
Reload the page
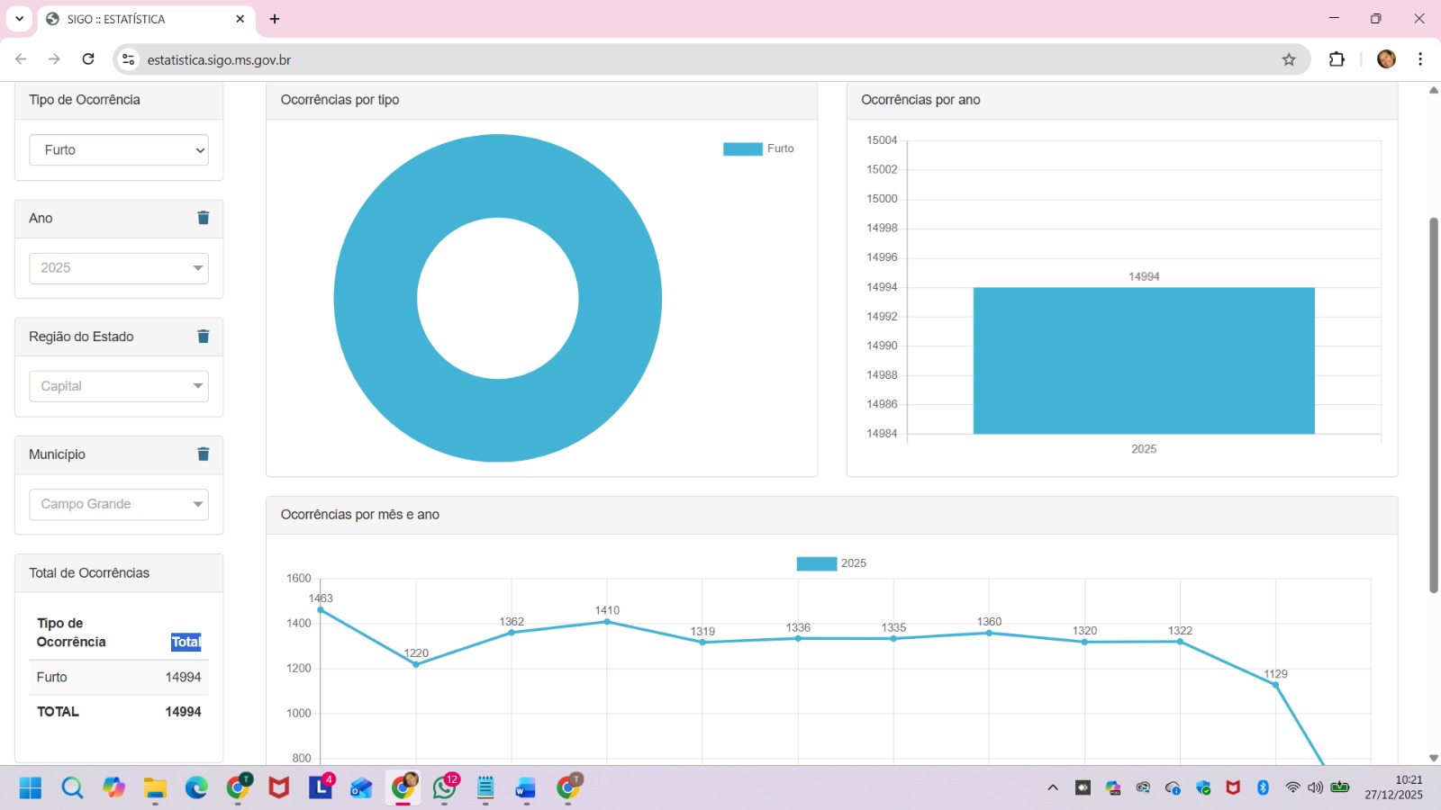88,59
